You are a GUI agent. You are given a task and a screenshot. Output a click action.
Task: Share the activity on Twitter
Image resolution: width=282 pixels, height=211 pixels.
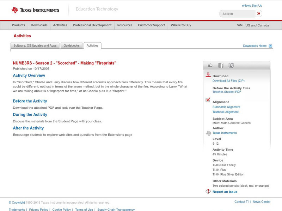coord(231,65)
